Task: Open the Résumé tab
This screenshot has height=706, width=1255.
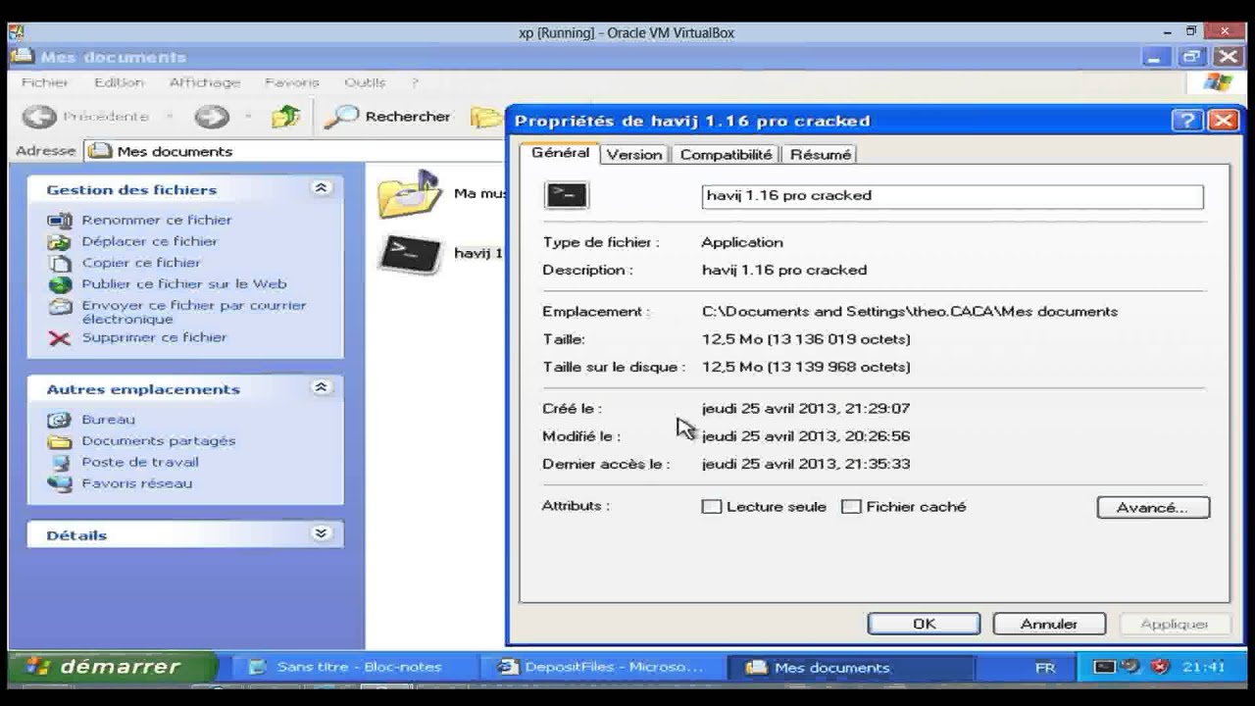Action: 820,154
